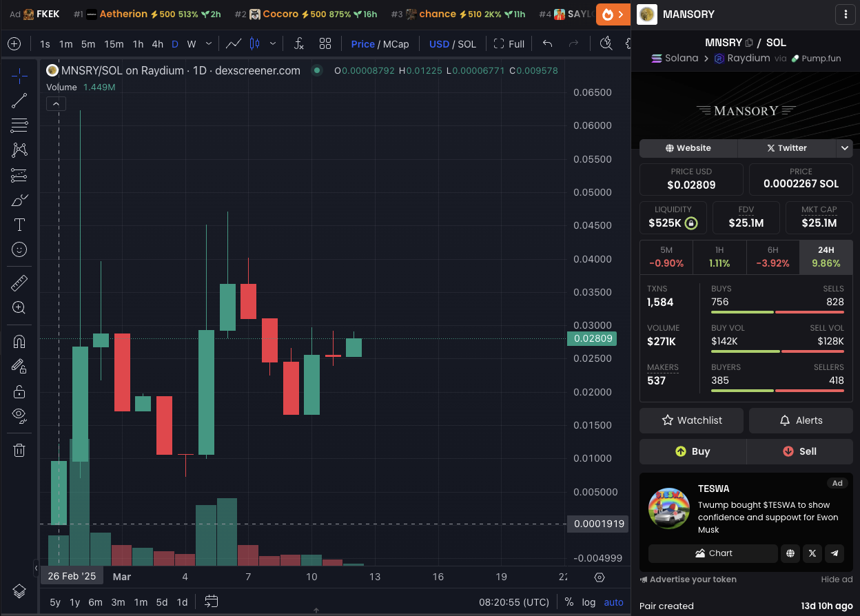Open the globe icon in TESWA ad
This screenshot has width=860, height=616.
[790, 553]
